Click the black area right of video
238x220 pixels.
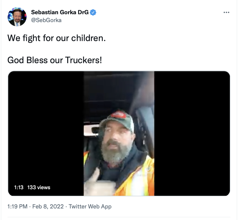pos(192,133)
